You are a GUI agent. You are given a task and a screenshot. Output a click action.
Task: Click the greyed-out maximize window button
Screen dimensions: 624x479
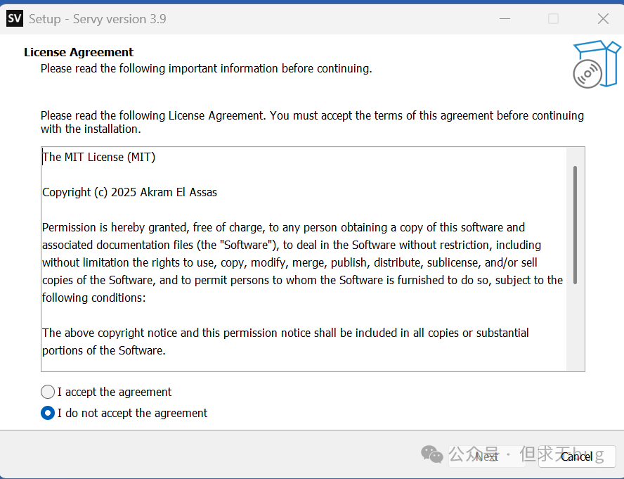pyautogui.click(x=553, y=19)
